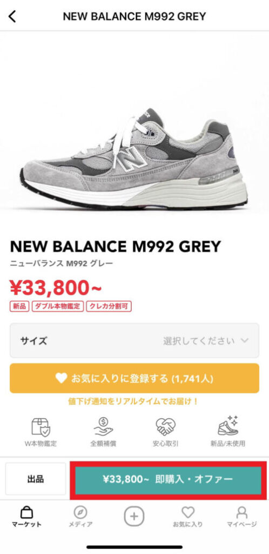Image resolution: width=269 pixels, height=554 pixels.
Task: Tap the 新品/未使用 sneaker icon
Action: (x=228, y=426)
